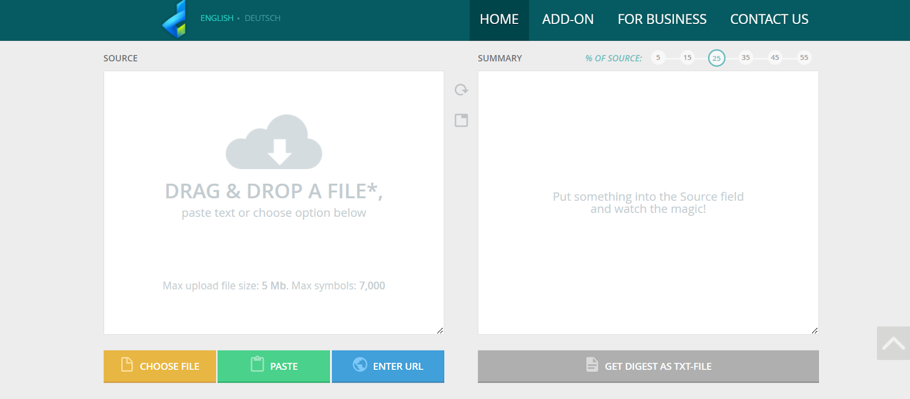Go to the Add-On page
Screen dimensions: 910x399
point(568,20)
